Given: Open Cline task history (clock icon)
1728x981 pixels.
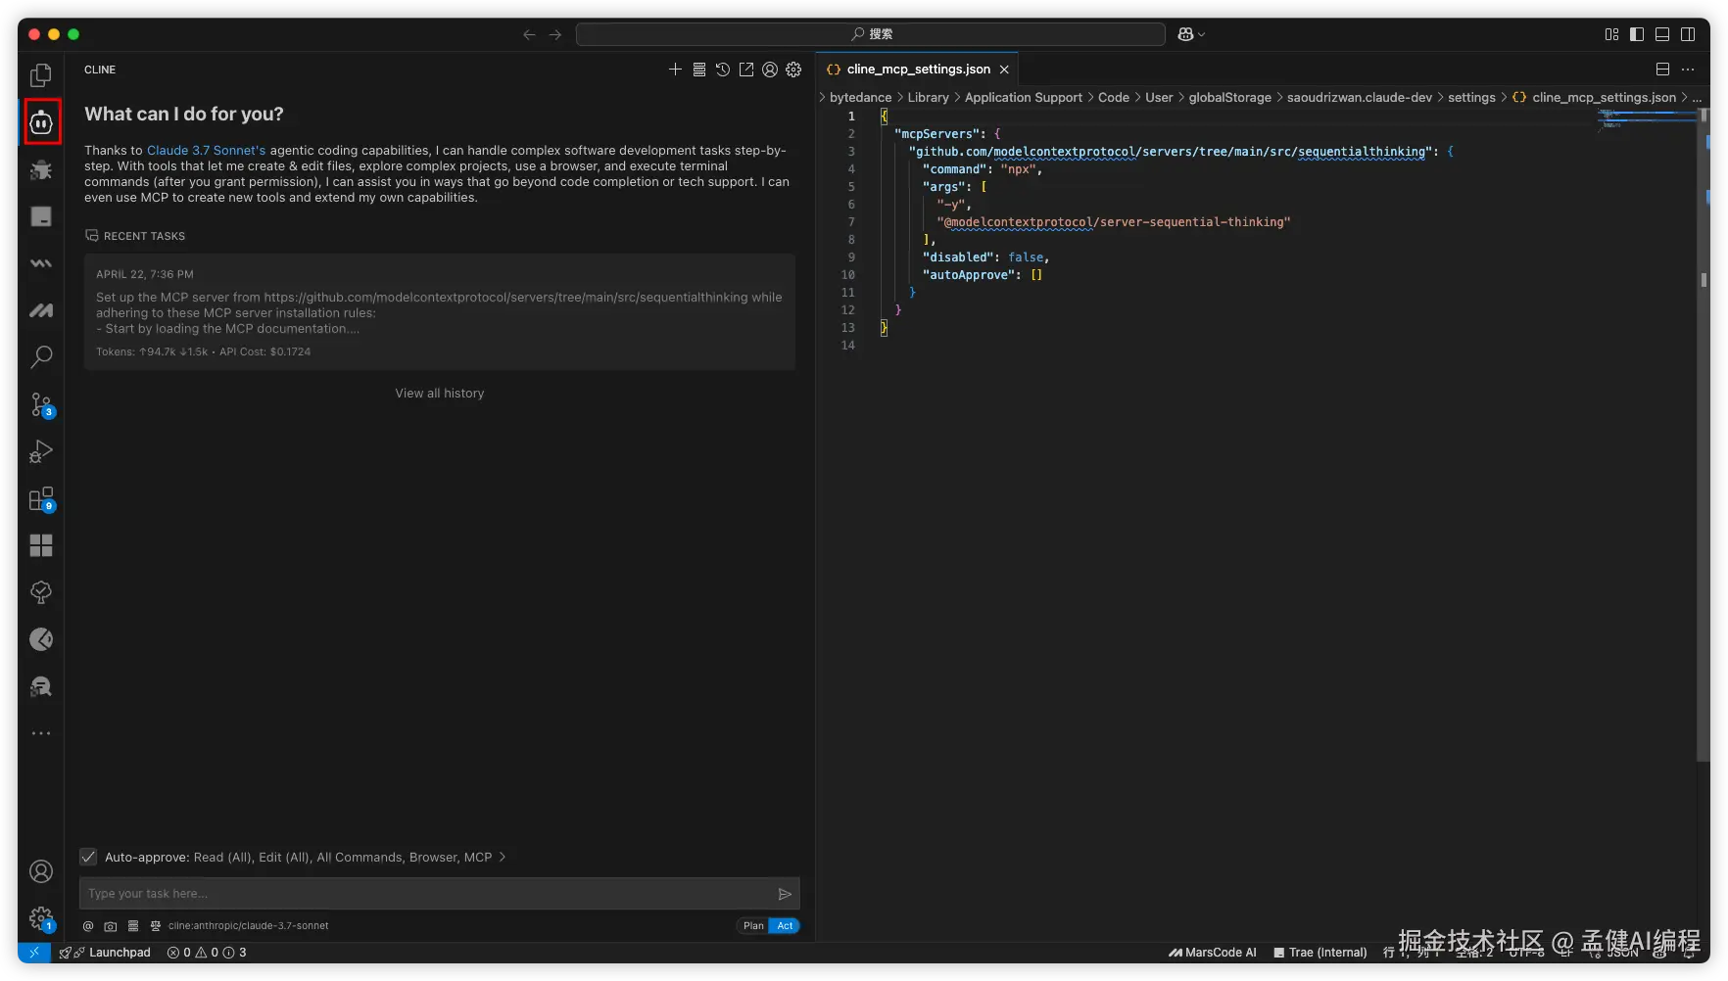Looking at the screenshot, I should click(x=722, y=70).
